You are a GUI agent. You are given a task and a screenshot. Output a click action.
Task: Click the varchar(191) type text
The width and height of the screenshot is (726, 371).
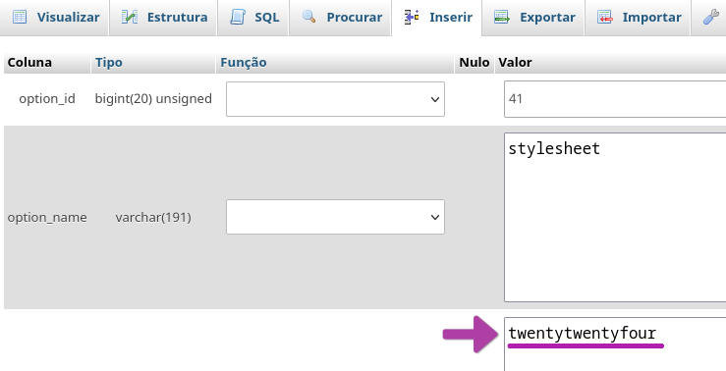(153, 218)
